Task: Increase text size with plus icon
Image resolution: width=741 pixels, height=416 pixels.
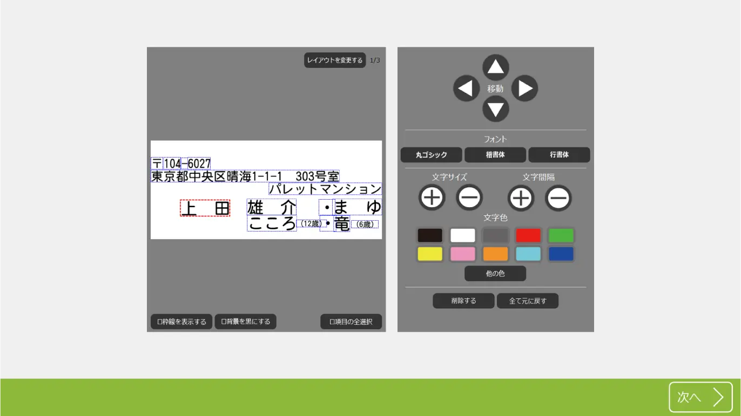Action: [x=432, y=198]
